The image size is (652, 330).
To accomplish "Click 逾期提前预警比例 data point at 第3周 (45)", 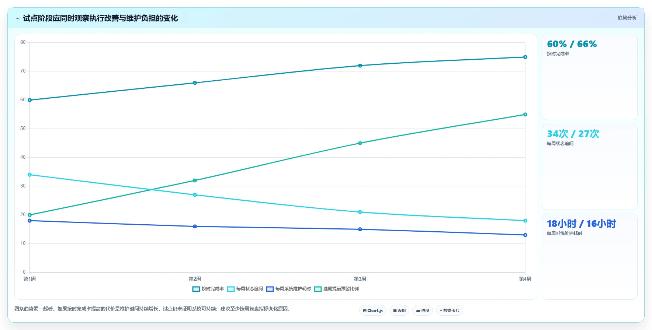I will click(x=360, y=143).
